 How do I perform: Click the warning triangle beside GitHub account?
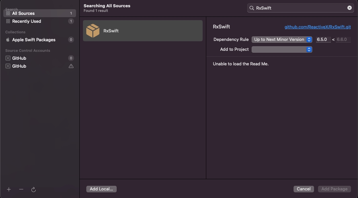71,66
